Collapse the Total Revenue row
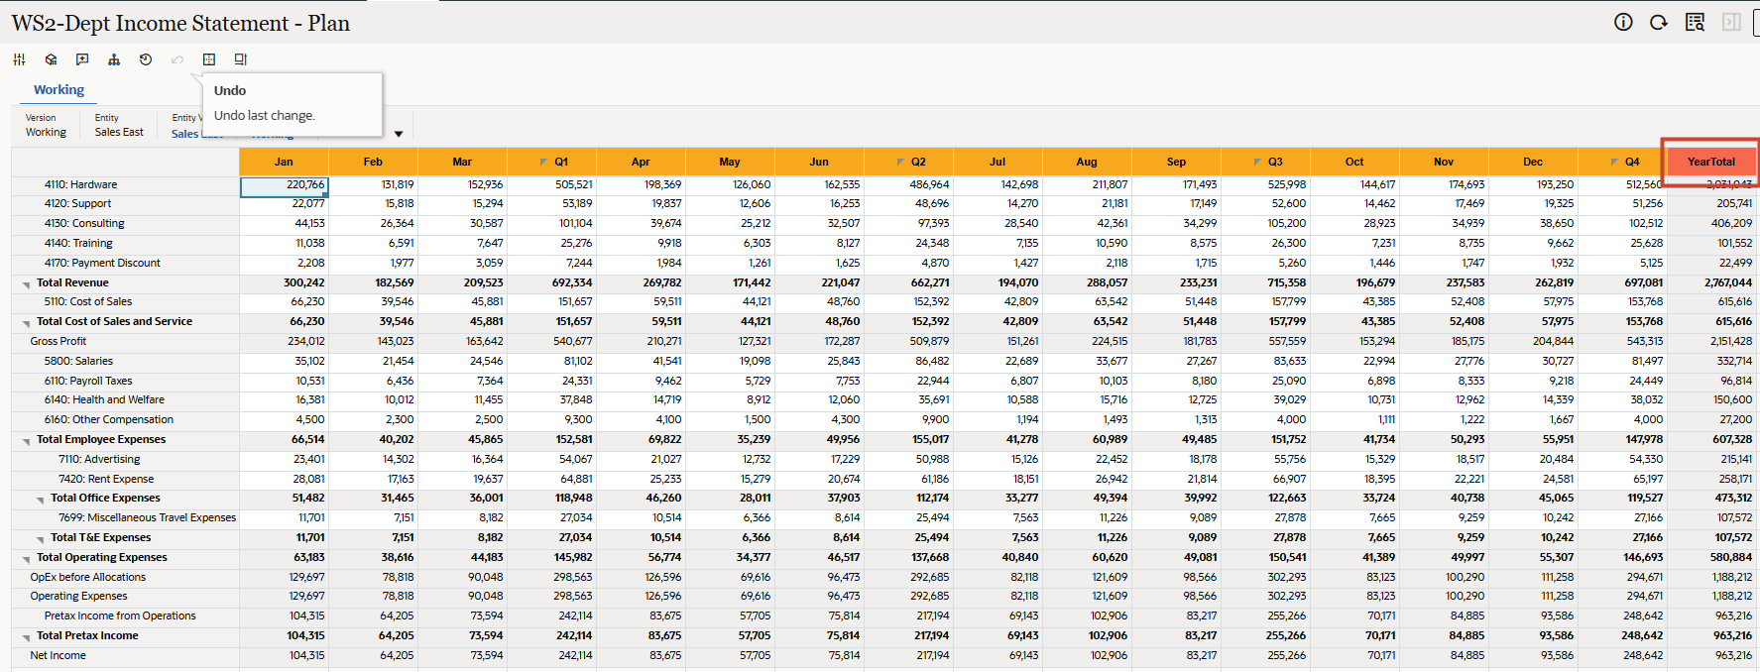Screen dimensions: 1760x672 [26, 284]
